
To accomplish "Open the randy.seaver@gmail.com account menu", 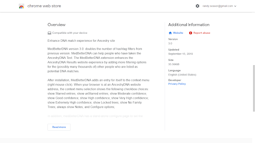I will 220,6.
